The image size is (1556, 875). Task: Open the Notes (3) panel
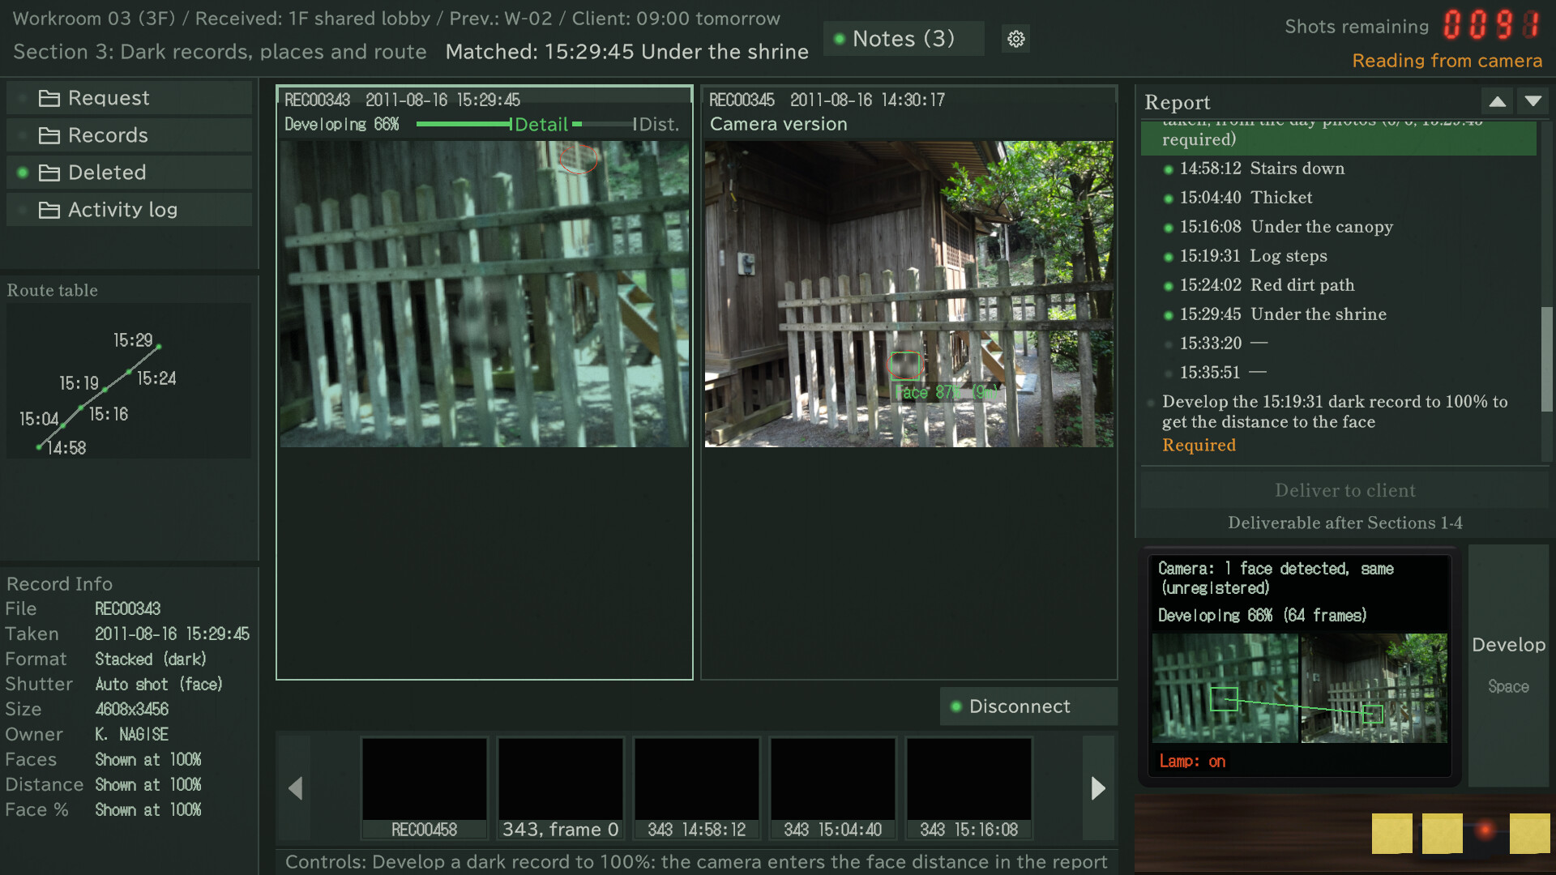click(904, 38)
